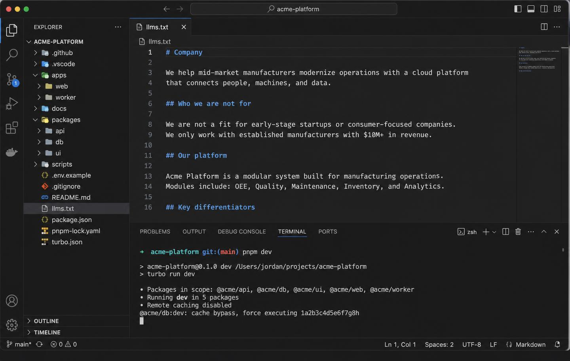The image size is (570, 361).
Task: Switch to the DEBUG CONSOLE tab
Action: click(242, 232)
